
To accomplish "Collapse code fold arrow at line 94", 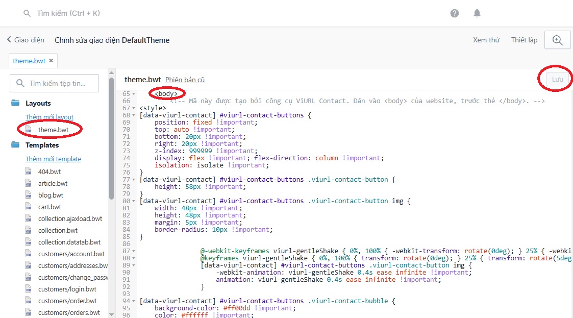I will pyautogui.click(x=134, y=301).
